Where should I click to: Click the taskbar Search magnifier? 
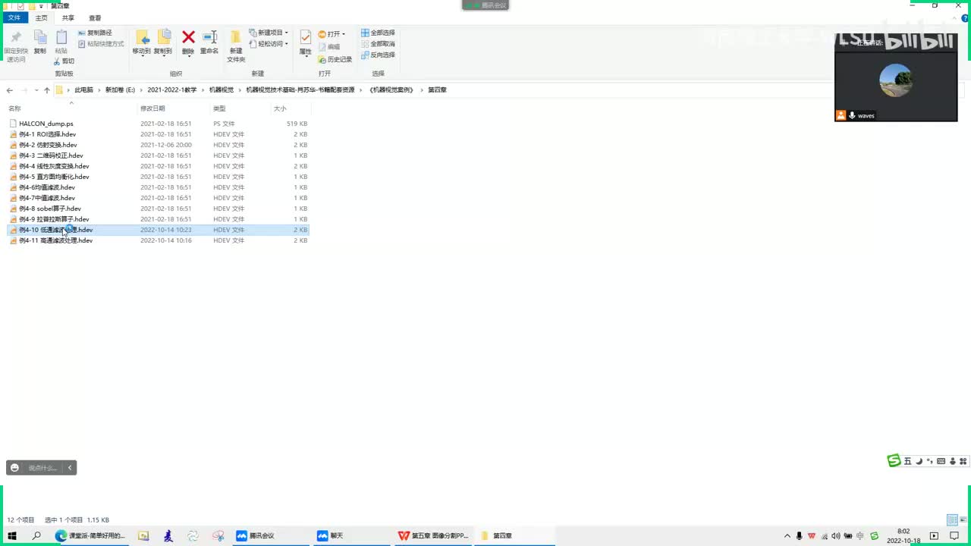[x=36, y=535]
